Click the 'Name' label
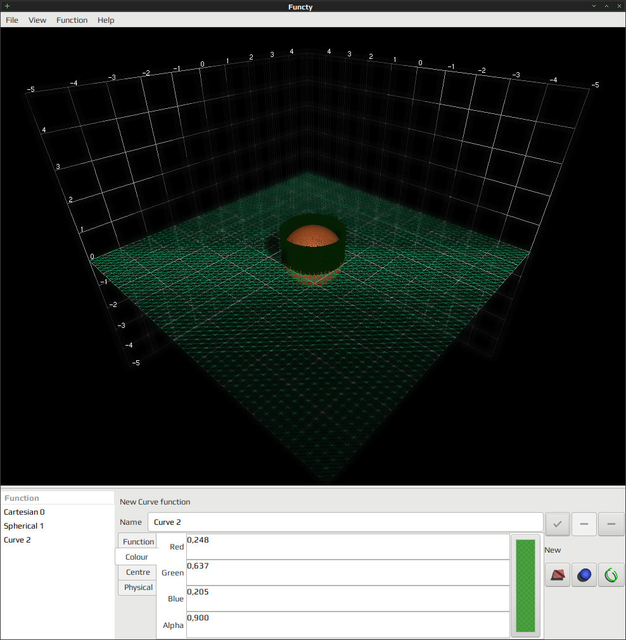The width and height of the screenshot is (626, 640). 131,522
